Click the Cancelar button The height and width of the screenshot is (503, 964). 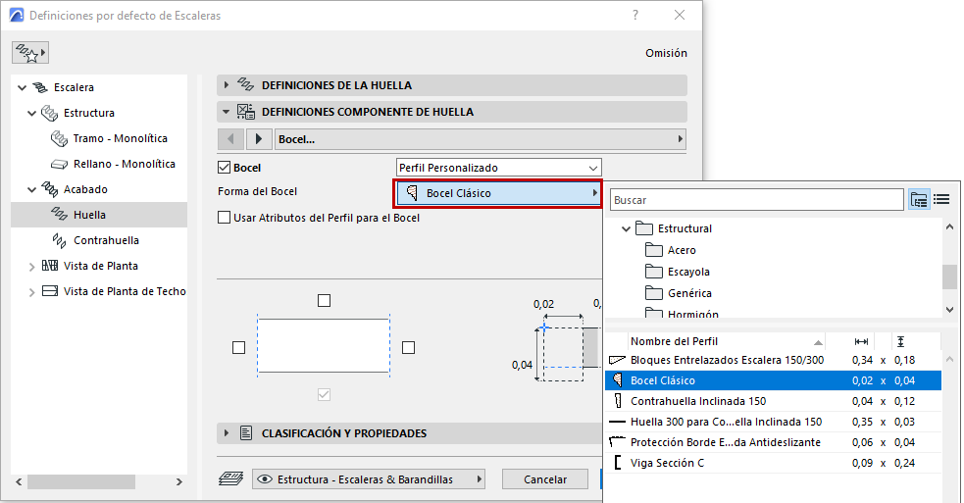click(x=545, y=479)
